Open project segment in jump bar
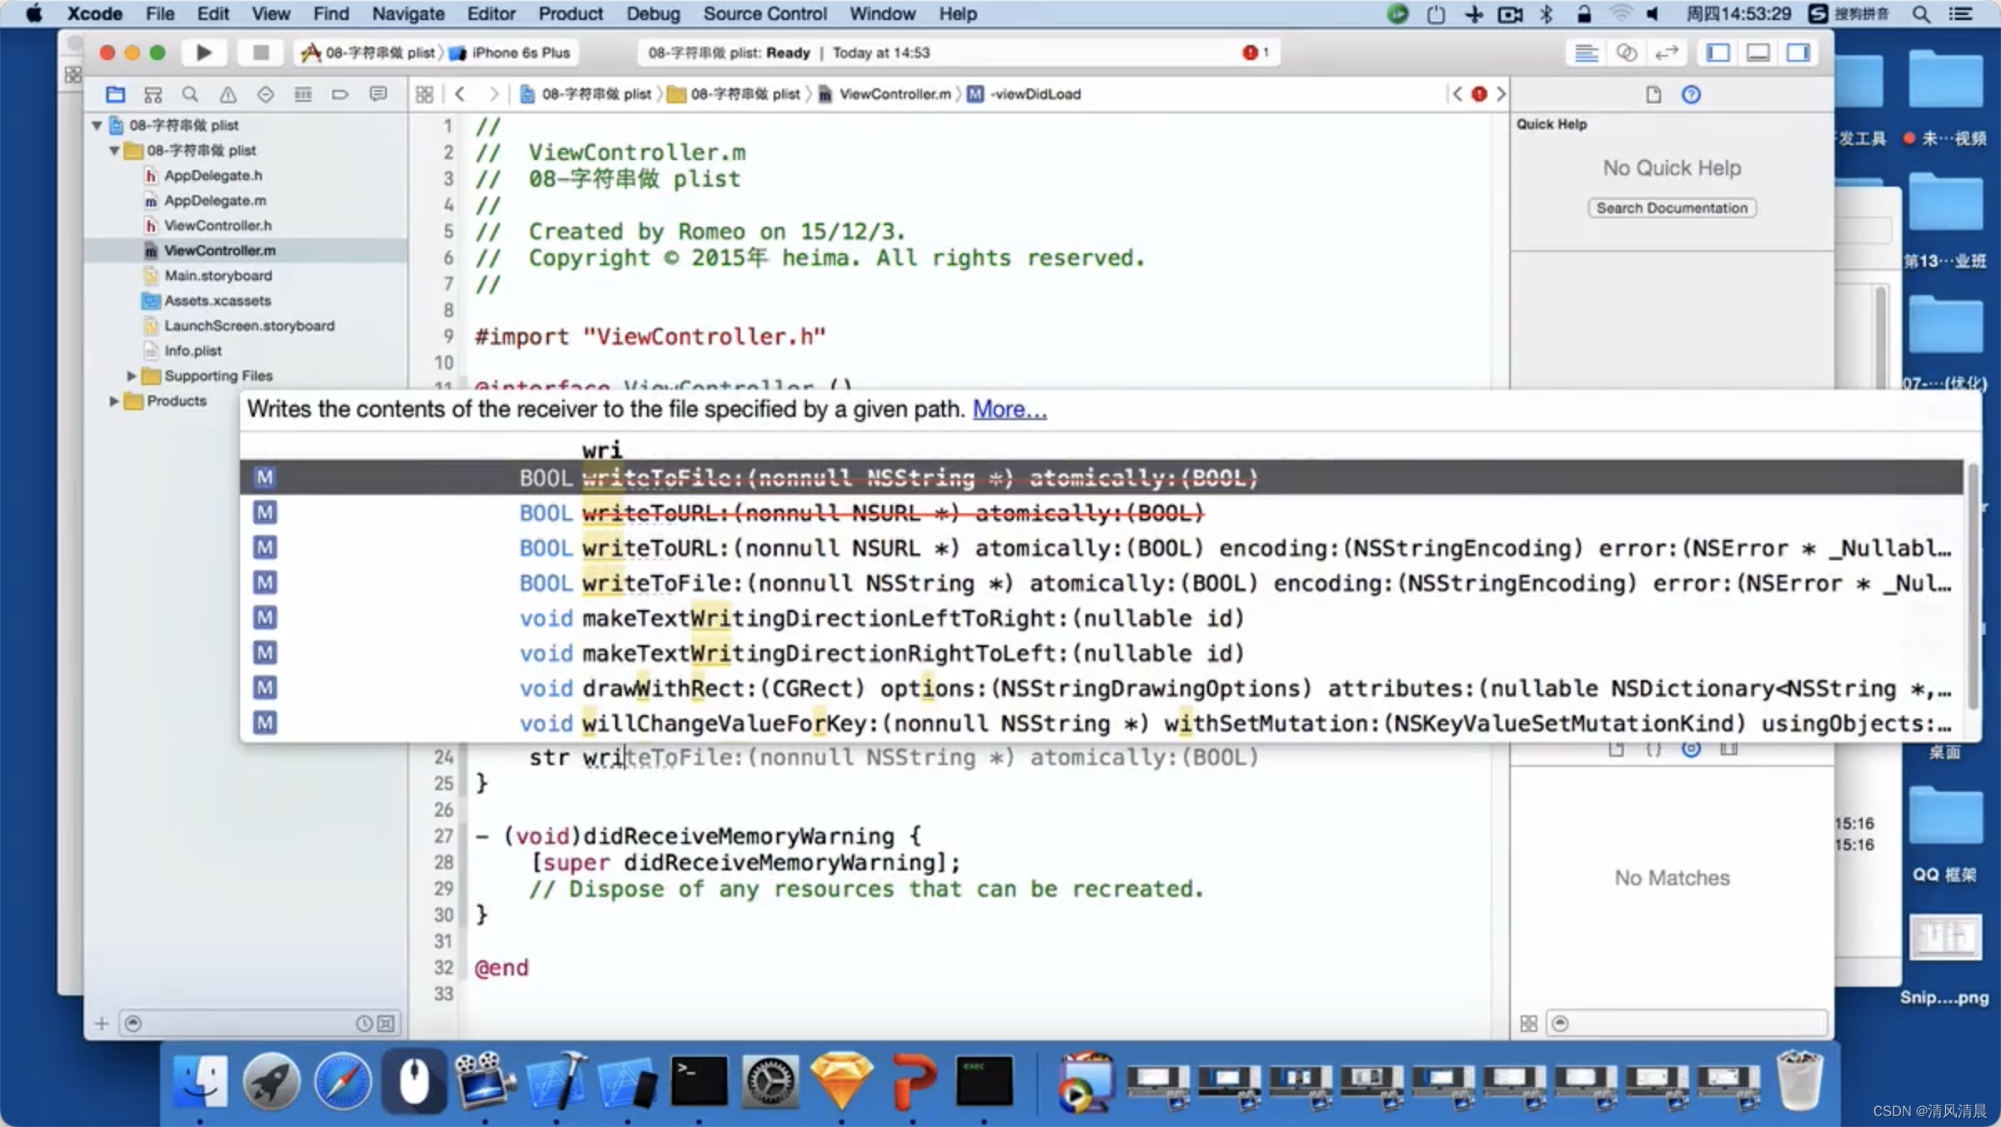Screen dimensions: 2001x1127 (x=585, y=94)
